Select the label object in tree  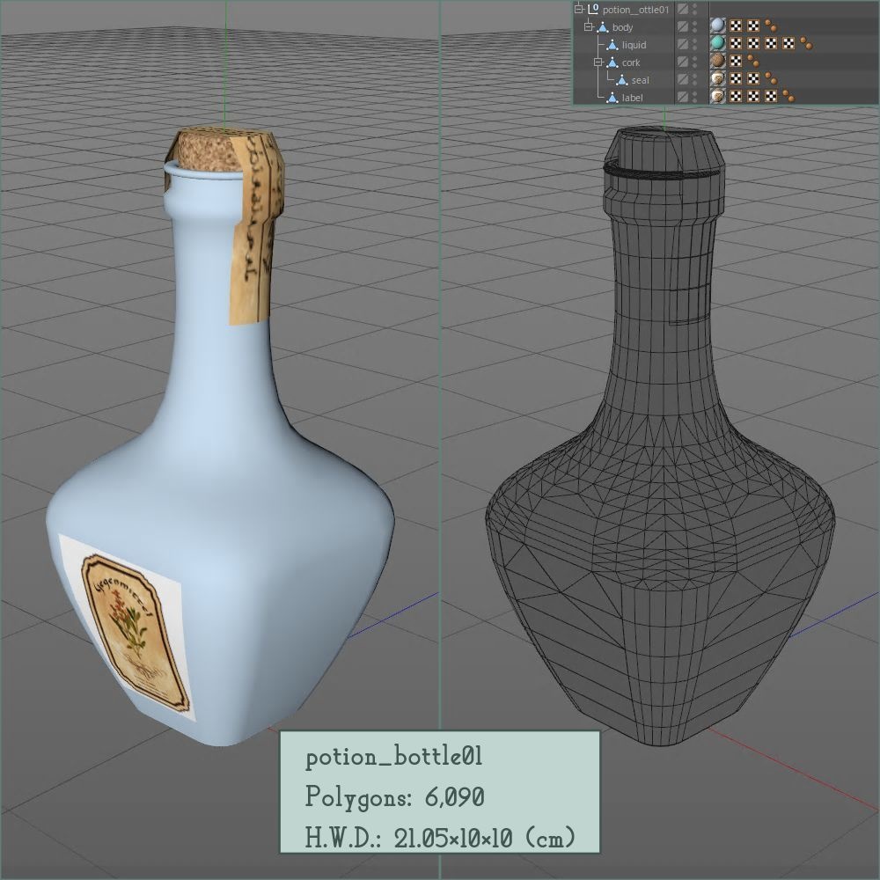632,98
